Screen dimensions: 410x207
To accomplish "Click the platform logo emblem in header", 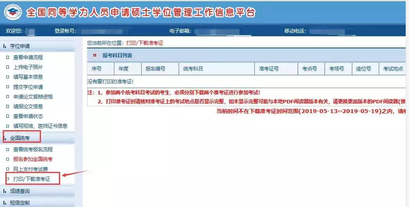I will coord(13,12).
